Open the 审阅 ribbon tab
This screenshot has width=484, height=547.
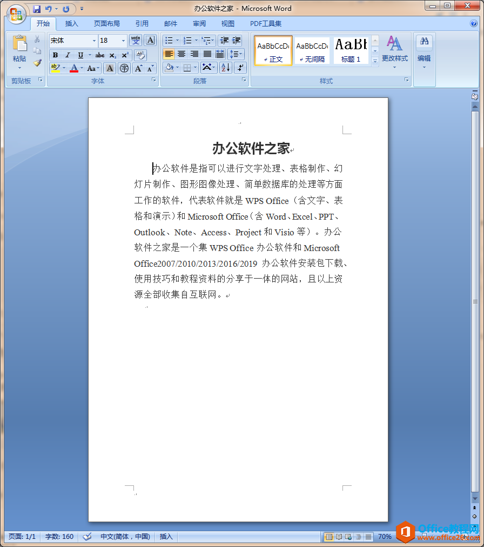[199, 24]
